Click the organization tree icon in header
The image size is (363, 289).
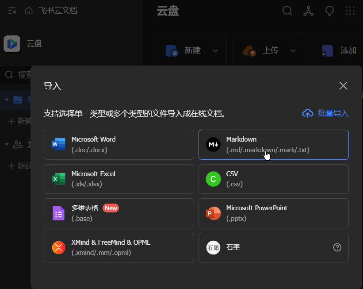(x=308, y=11)
